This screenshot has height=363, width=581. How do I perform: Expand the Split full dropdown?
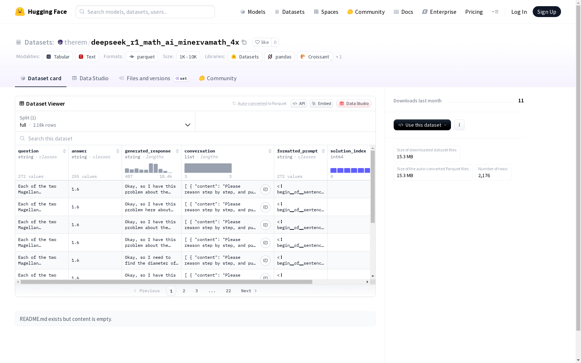105,121
